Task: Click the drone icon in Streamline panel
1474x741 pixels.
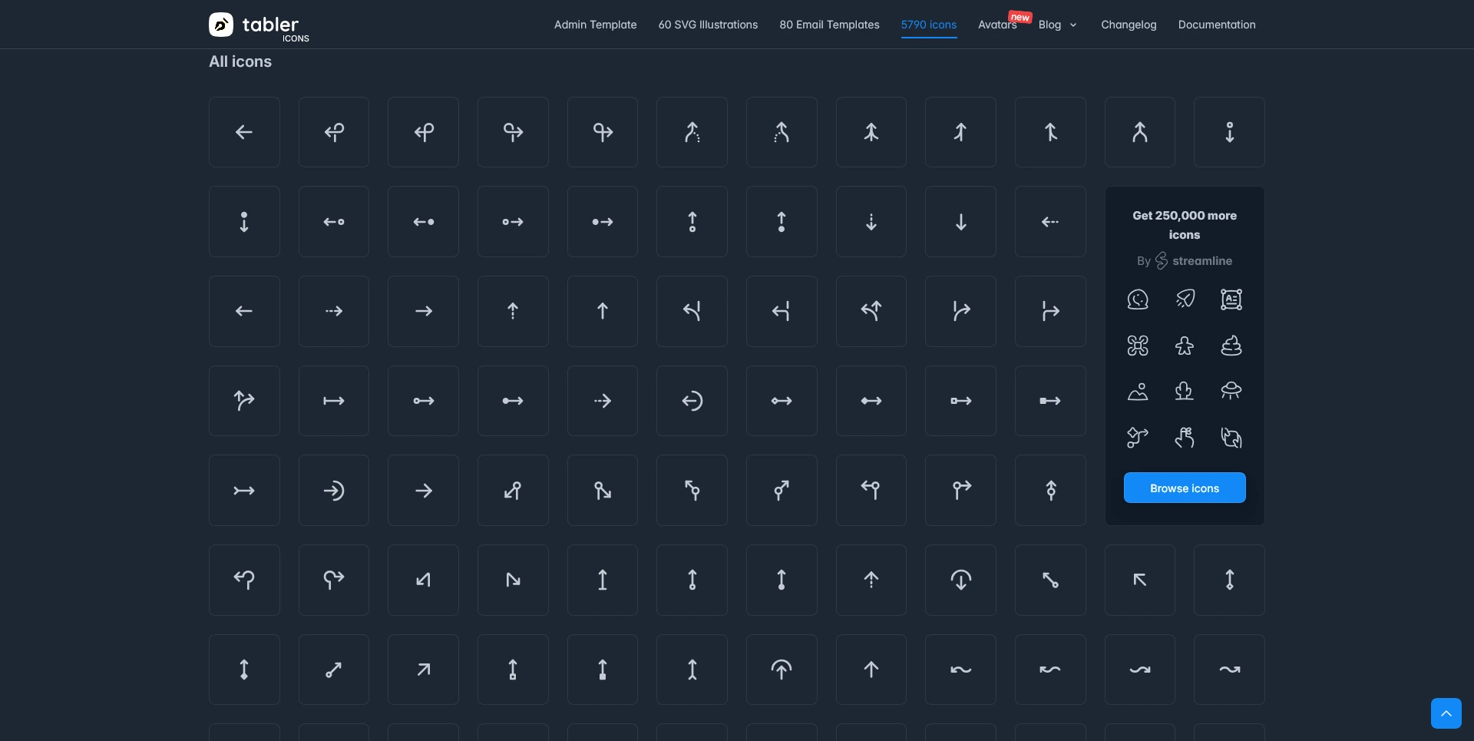Action: coord(1138,346)
